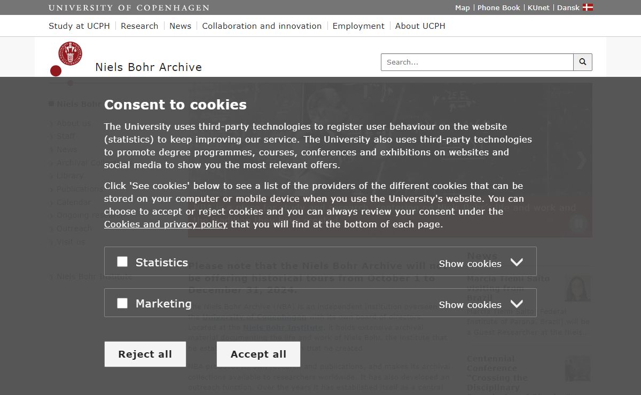Focus the Search input field
The width and height of the screenshot is (641, 395).
[x=477, y=62]
